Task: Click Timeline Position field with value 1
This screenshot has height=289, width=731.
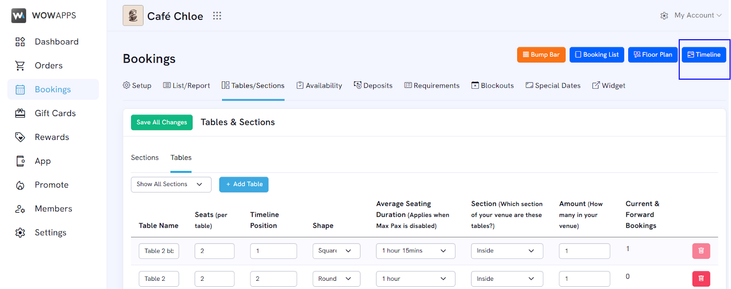Action: click(273, 251)
